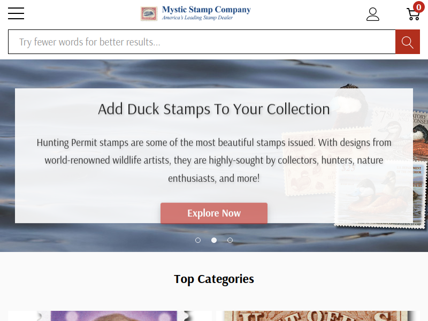Open the brown U.S. stamp category thumbnail
Image resolution: width=428 pixels, height=321 pixels.
click(318, 316)
